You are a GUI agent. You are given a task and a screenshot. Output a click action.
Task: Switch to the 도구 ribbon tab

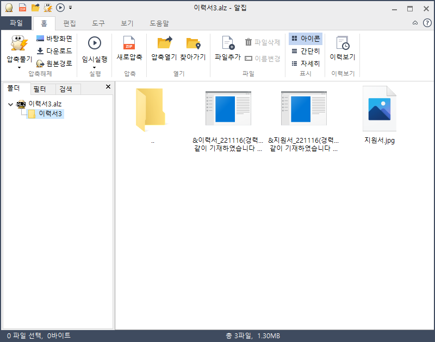tap(98, 23)
